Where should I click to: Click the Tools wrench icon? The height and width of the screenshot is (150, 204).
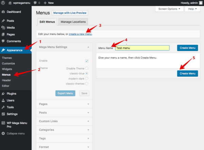(x=3, y=107)
